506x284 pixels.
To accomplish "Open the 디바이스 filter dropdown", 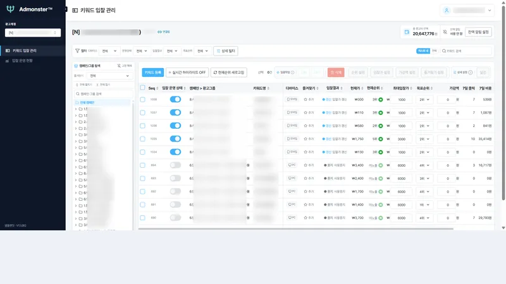I will [109, 51].
